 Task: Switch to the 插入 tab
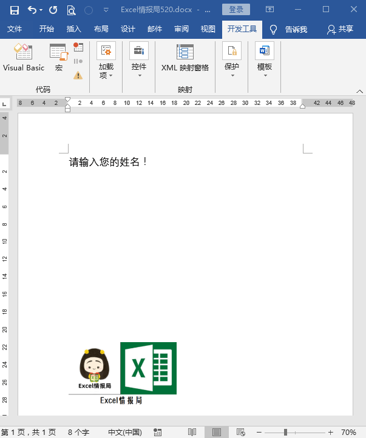pyautogui.click(x=74, y=29)
